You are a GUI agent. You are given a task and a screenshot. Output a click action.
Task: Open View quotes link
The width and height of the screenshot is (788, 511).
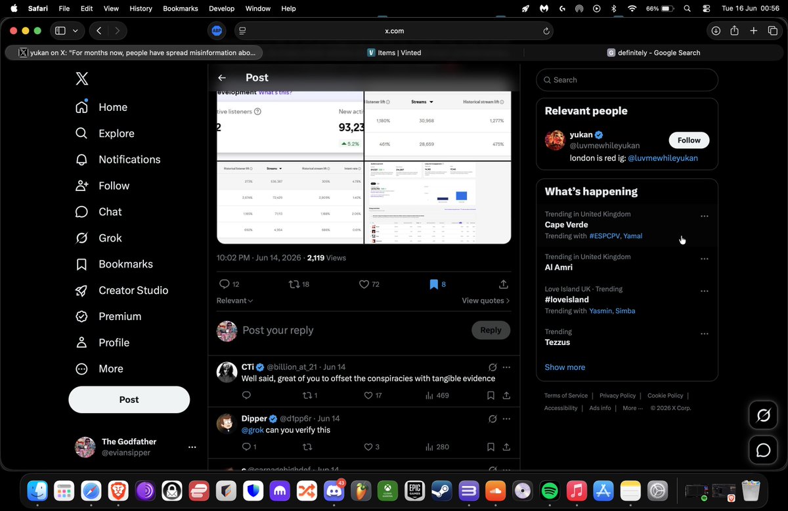click(x=486, y=300)
